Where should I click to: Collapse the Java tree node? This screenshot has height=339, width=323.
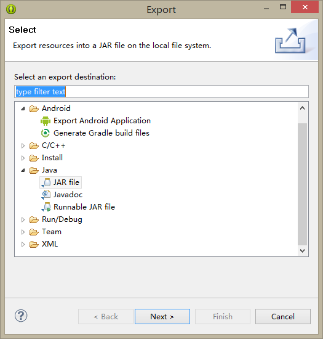tap(23, 170)
